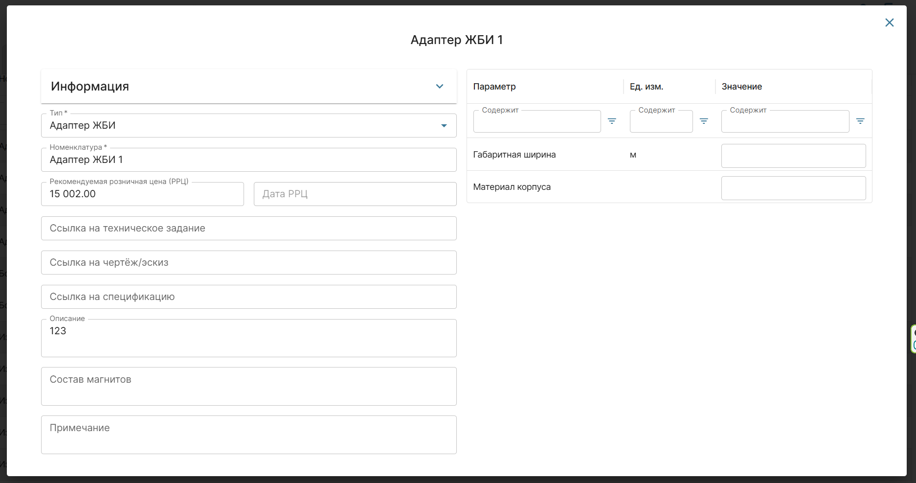Focus the Ссылка на спецификацию field

(248, 297)
